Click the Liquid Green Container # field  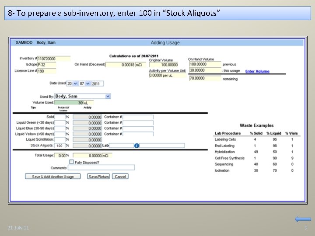(x=138, y=123)
